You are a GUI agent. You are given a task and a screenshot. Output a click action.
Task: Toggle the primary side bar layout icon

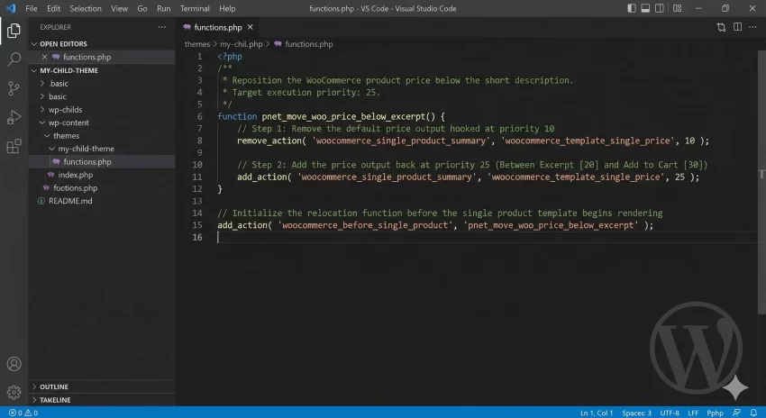click(632, 8)
